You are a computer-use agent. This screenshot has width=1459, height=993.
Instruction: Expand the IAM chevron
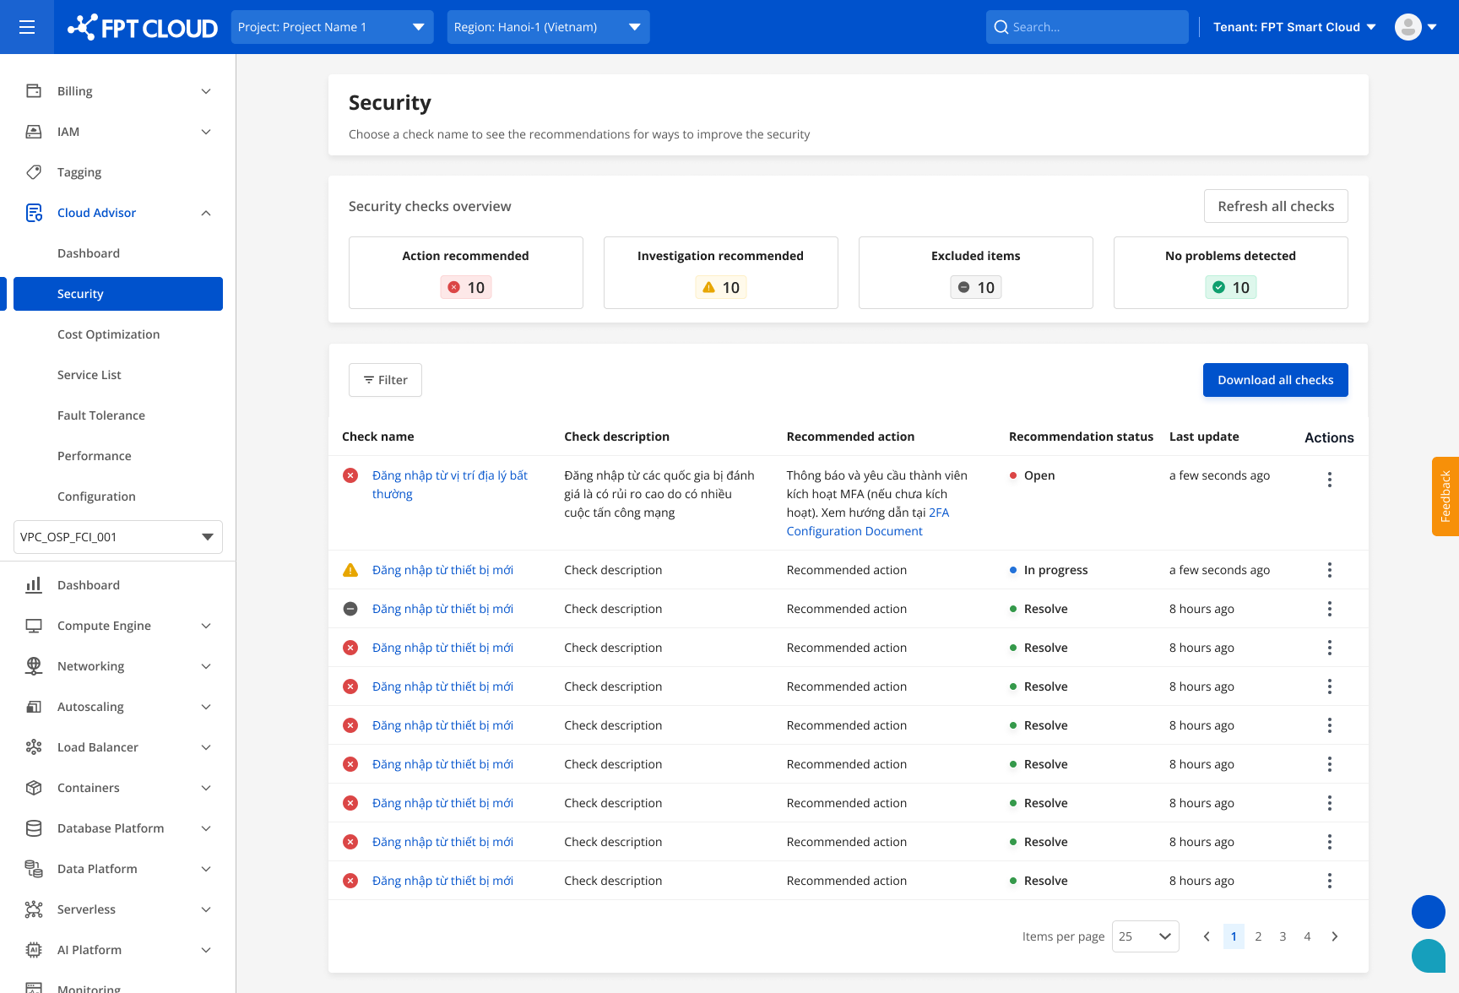click(206, 132)
